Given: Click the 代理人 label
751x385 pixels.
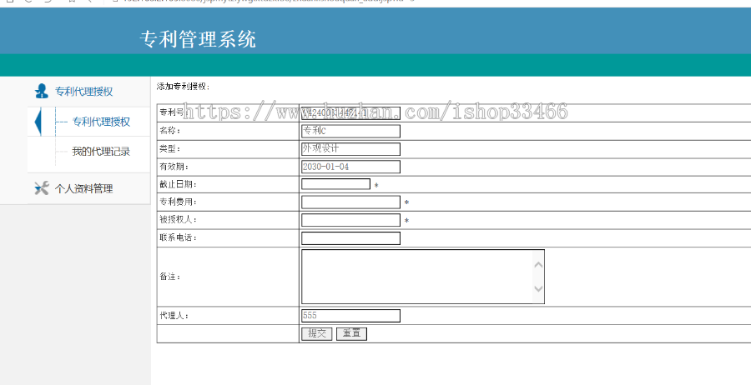Looking at the screenshot, I should coord(174,316).
